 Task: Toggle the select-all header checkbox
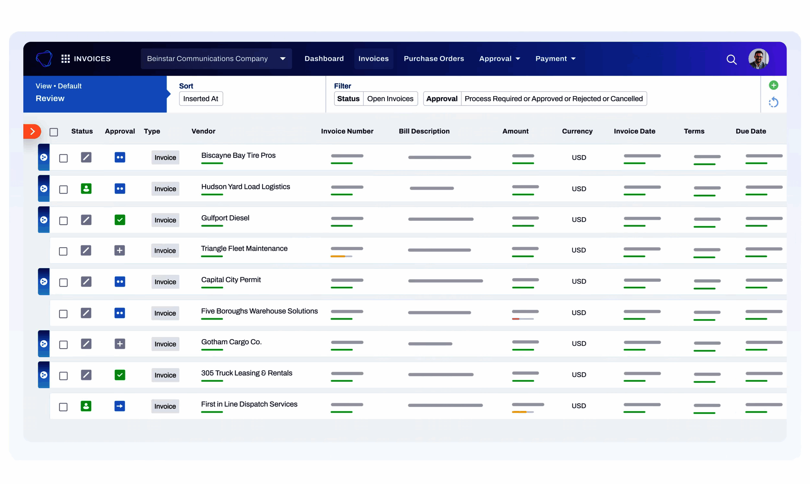click(54, 132)
